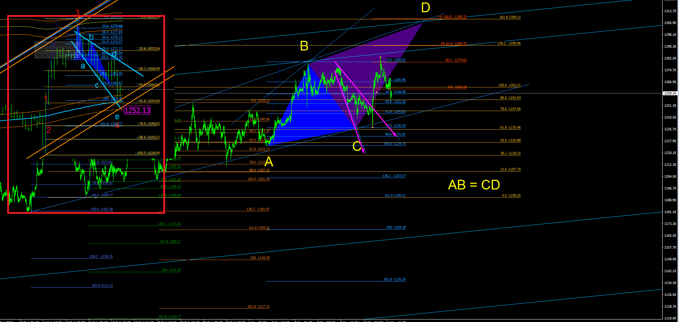This screenshot has width=679, height=322.
Task: Select the green "138.2 -1171.82" label
Action: tap(169, 224)
